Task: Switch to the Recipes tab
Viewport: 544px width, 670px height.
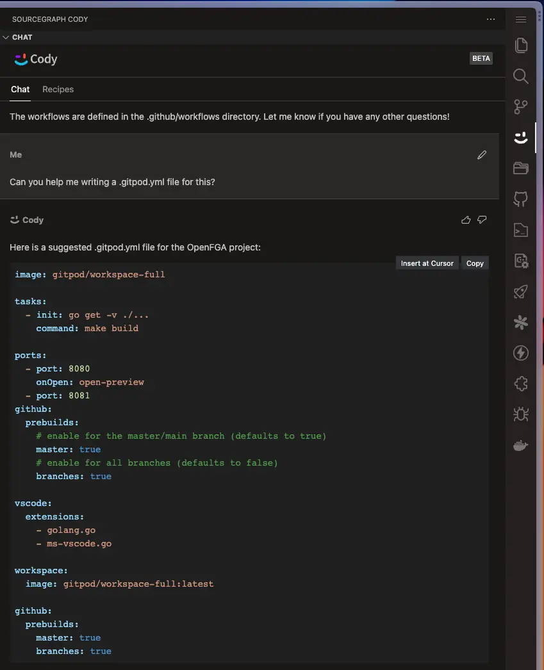Action: coord(58,89)
